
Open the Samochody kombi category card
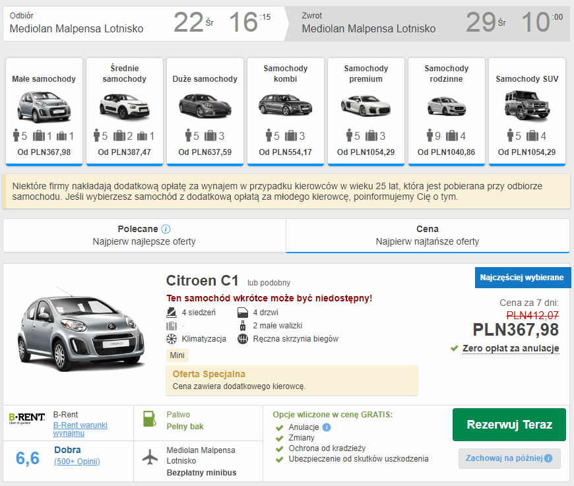(286, 111)
